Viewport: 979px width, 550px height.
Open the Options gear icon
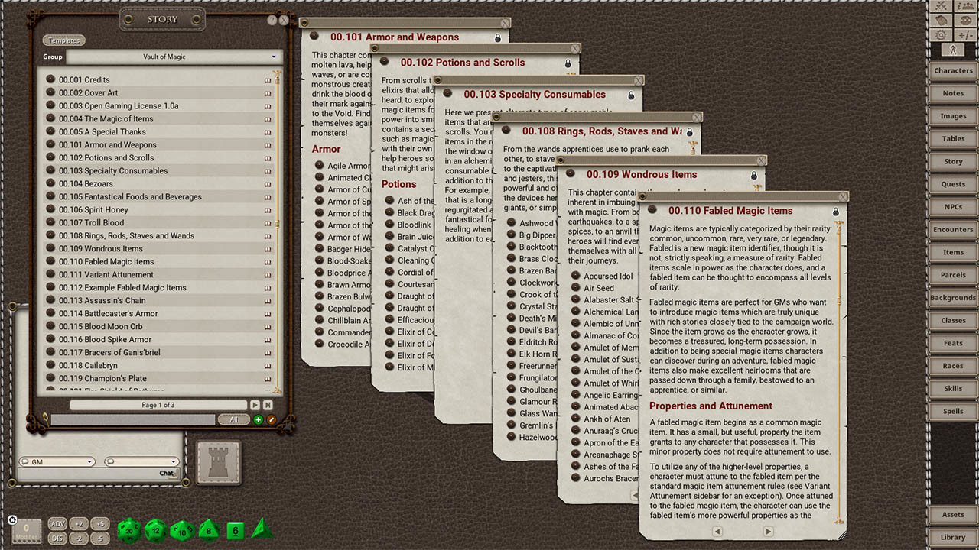tap(941, 34)
